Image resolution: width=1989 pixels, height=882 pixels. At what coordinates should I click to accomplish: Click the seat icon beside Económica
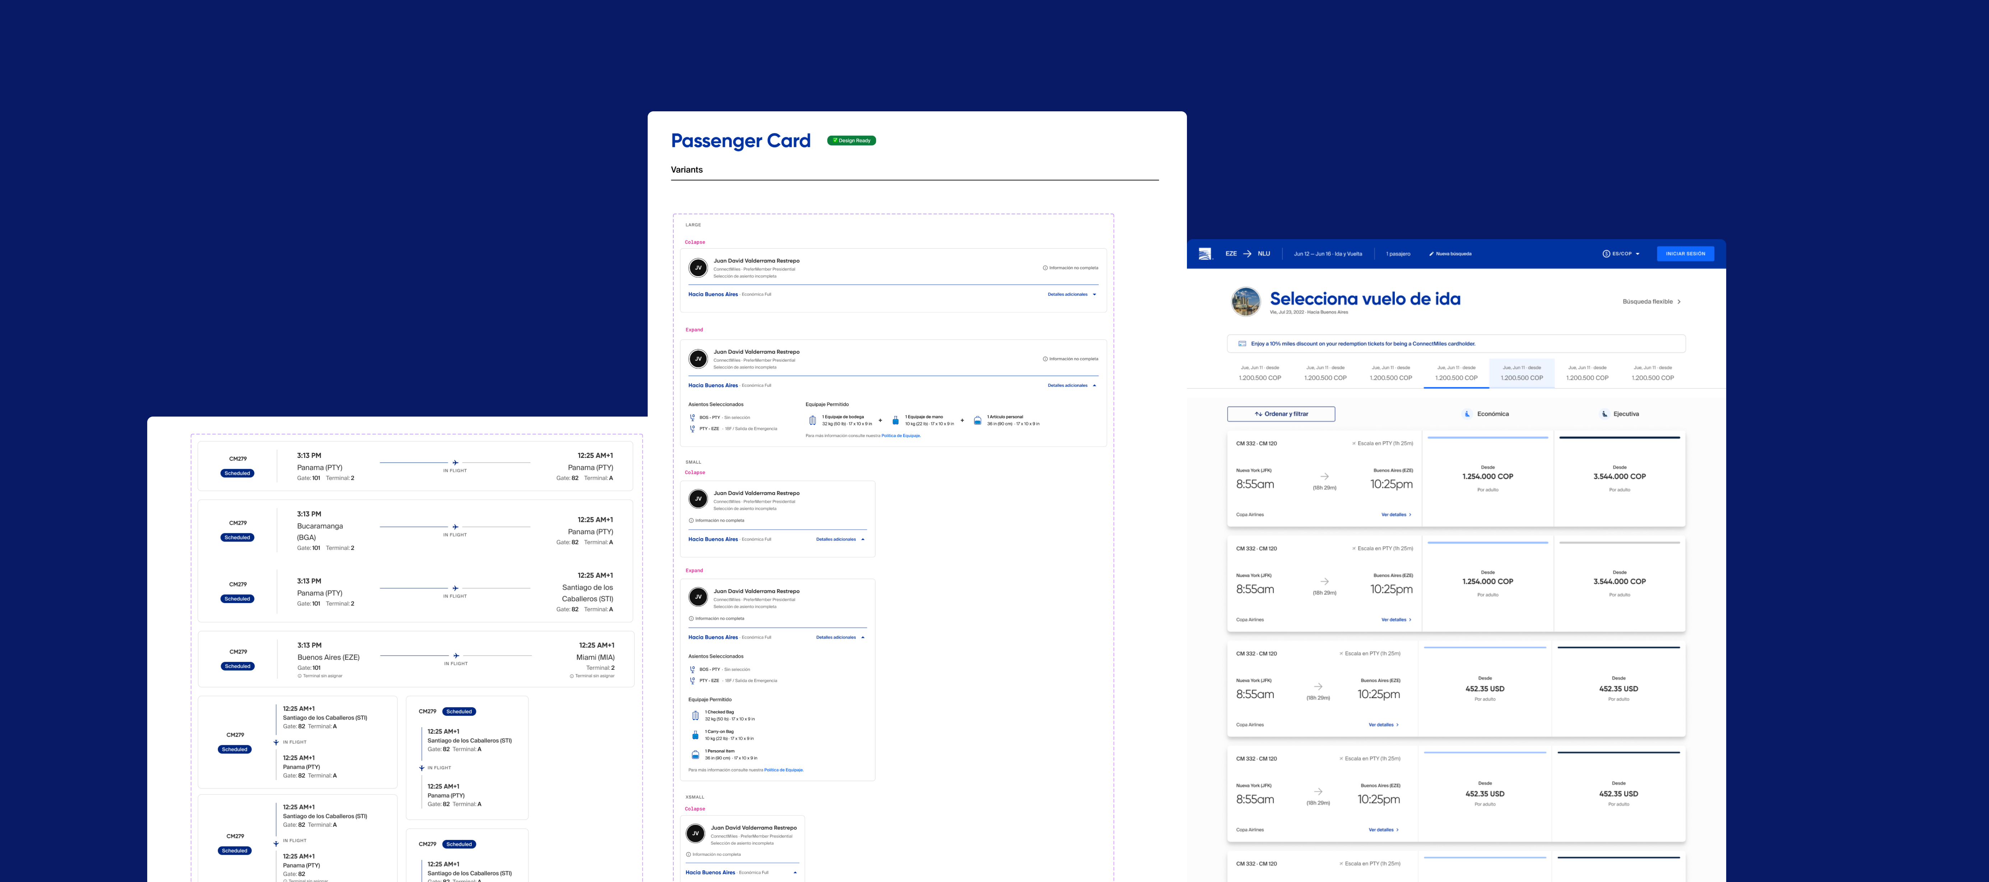pyautogui.click(x=1467, y=414)
